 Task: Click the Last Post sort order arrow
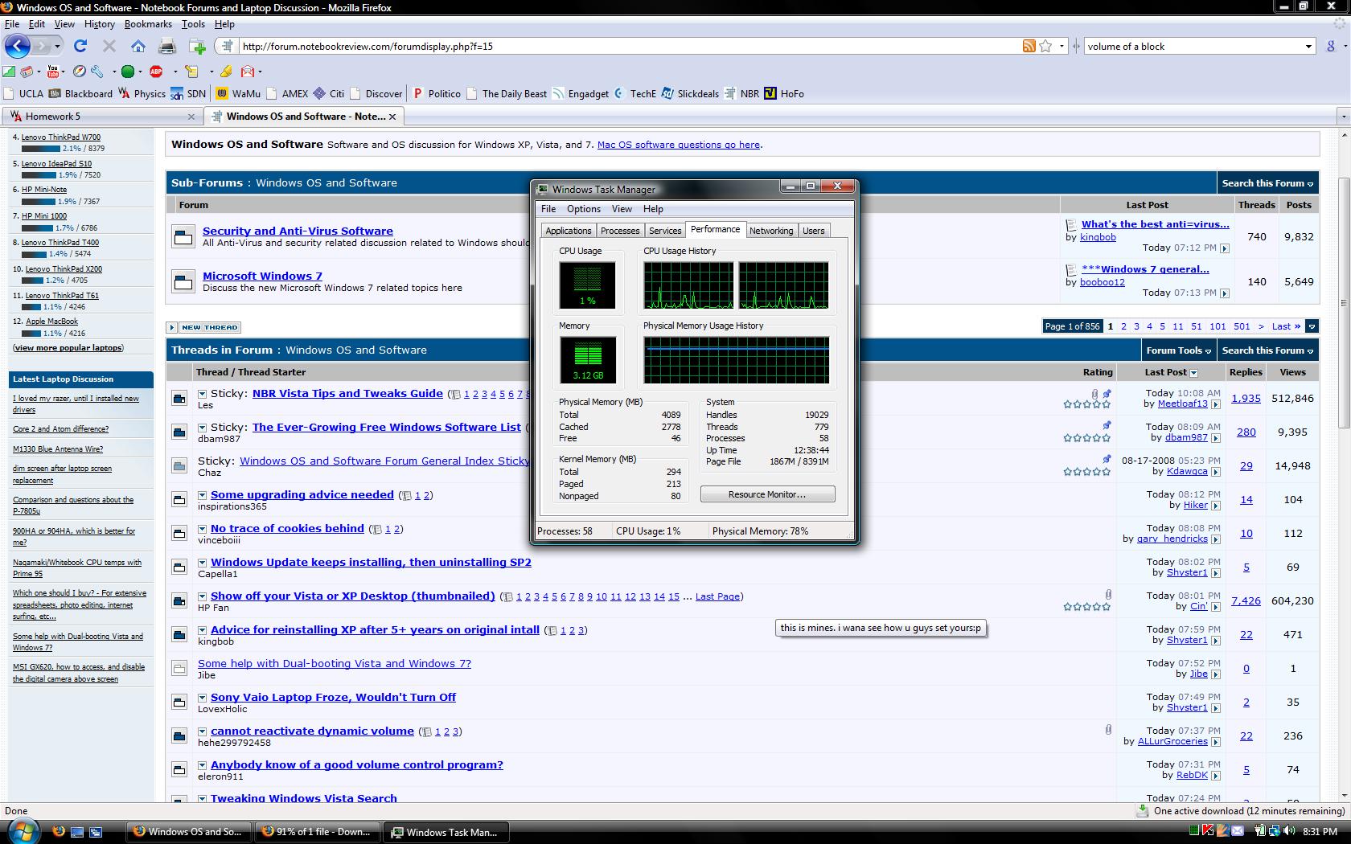(1194, 373)
